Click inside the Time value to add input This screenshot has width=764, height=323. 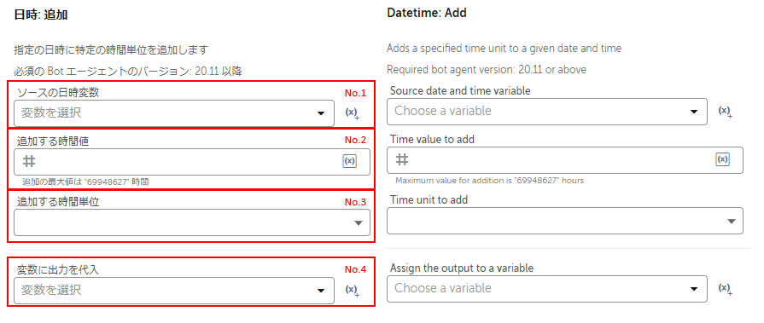[x=565, y=160]
